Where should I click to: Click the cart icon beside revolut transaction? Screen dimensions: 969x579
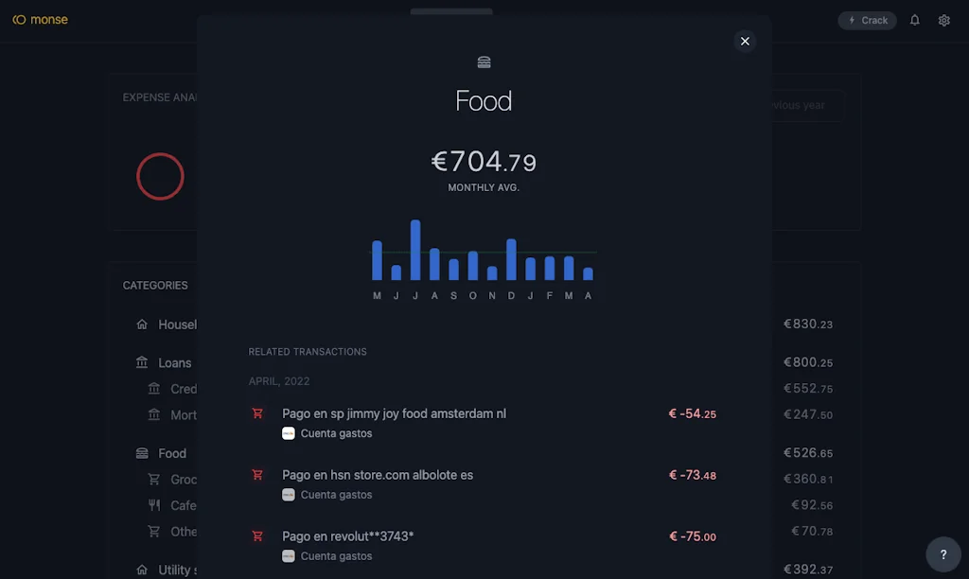click(x=257, y=536)
